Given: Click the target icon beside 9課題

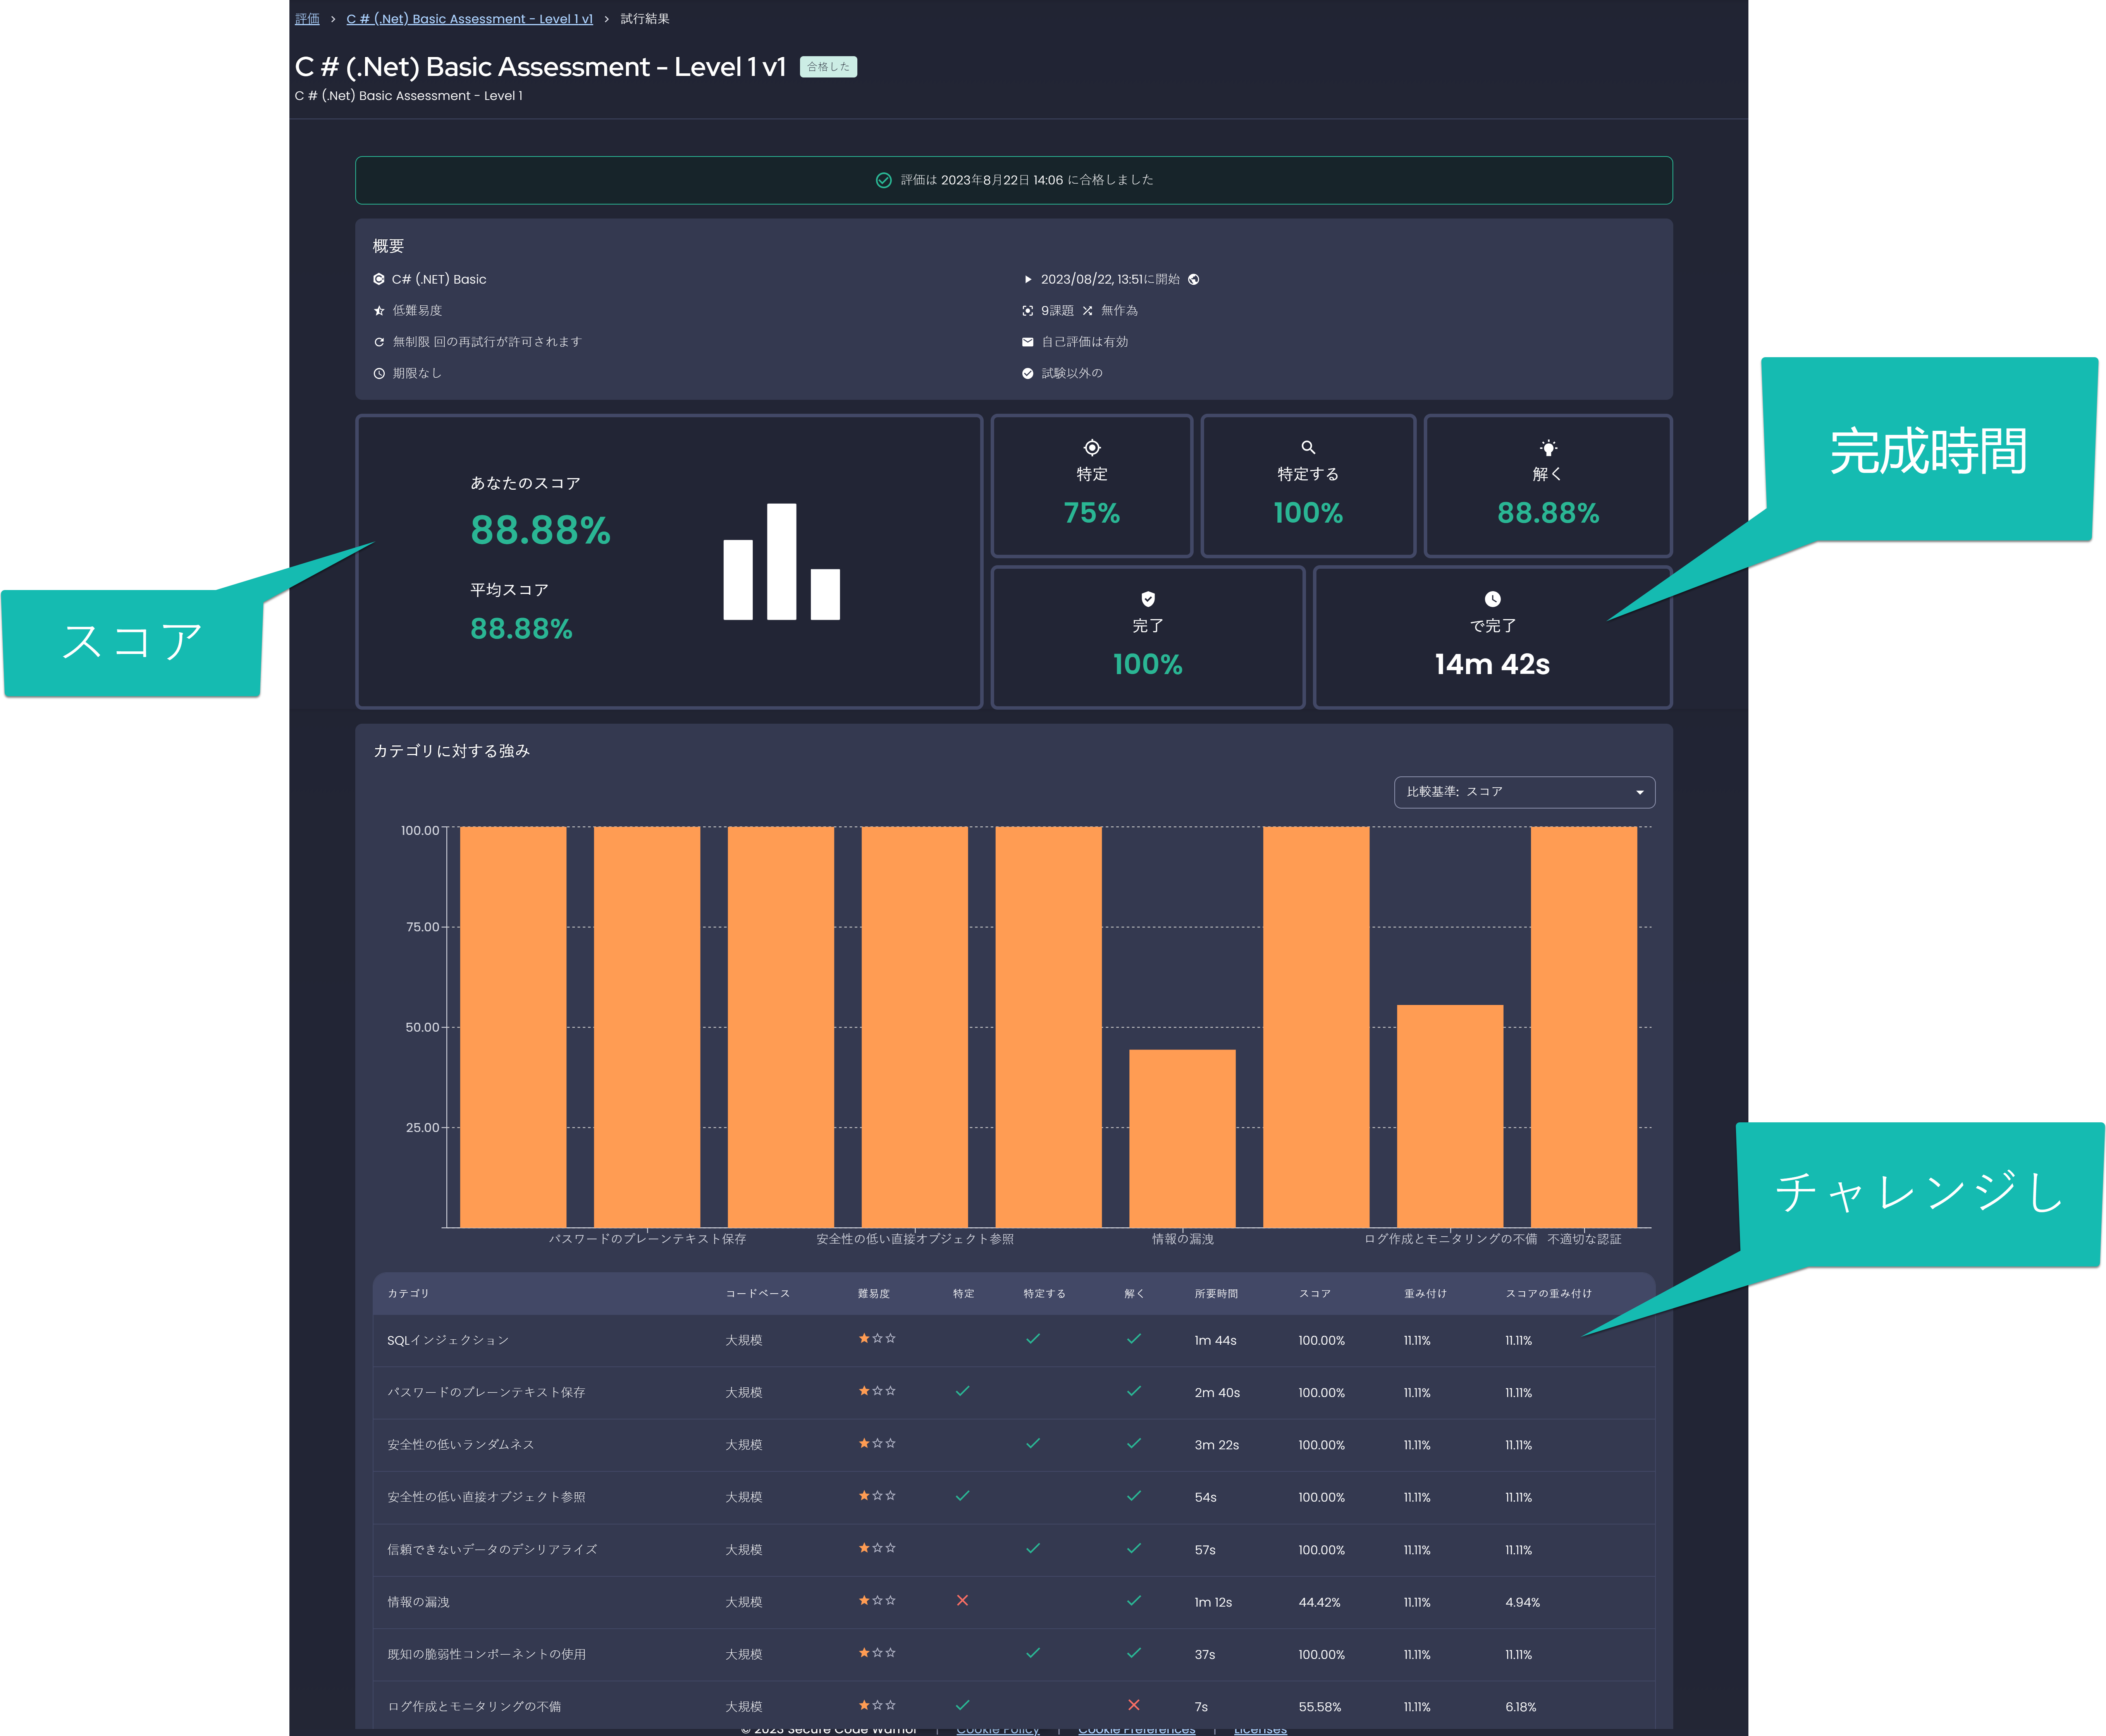Looking at the screenshot, I should point(1027,311).
